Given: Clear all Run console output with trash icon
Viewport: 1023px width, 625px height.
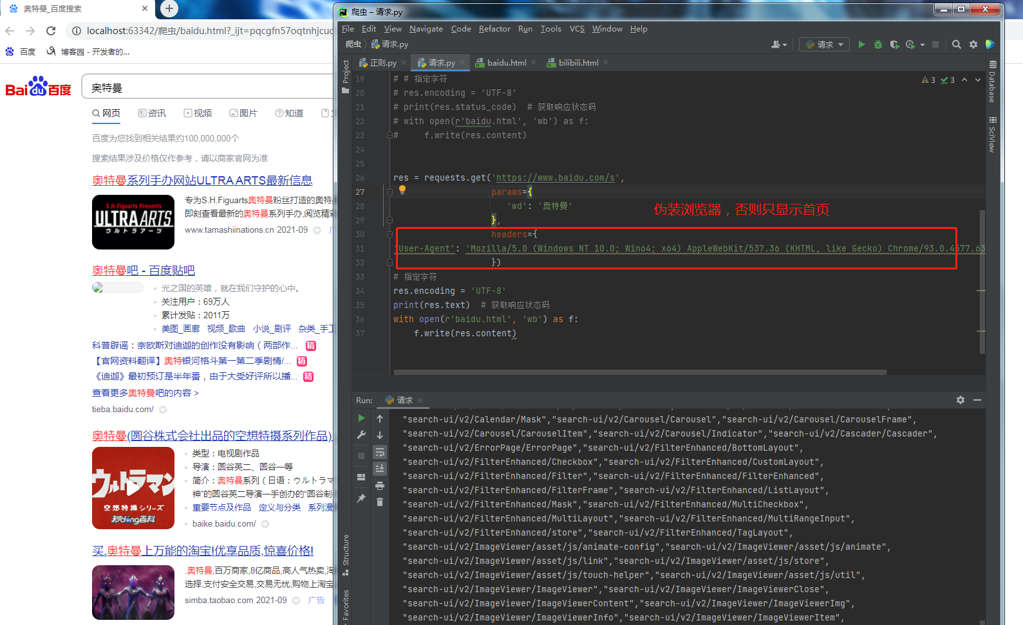Looking at the screenshot, I should [x=380, y=502].
